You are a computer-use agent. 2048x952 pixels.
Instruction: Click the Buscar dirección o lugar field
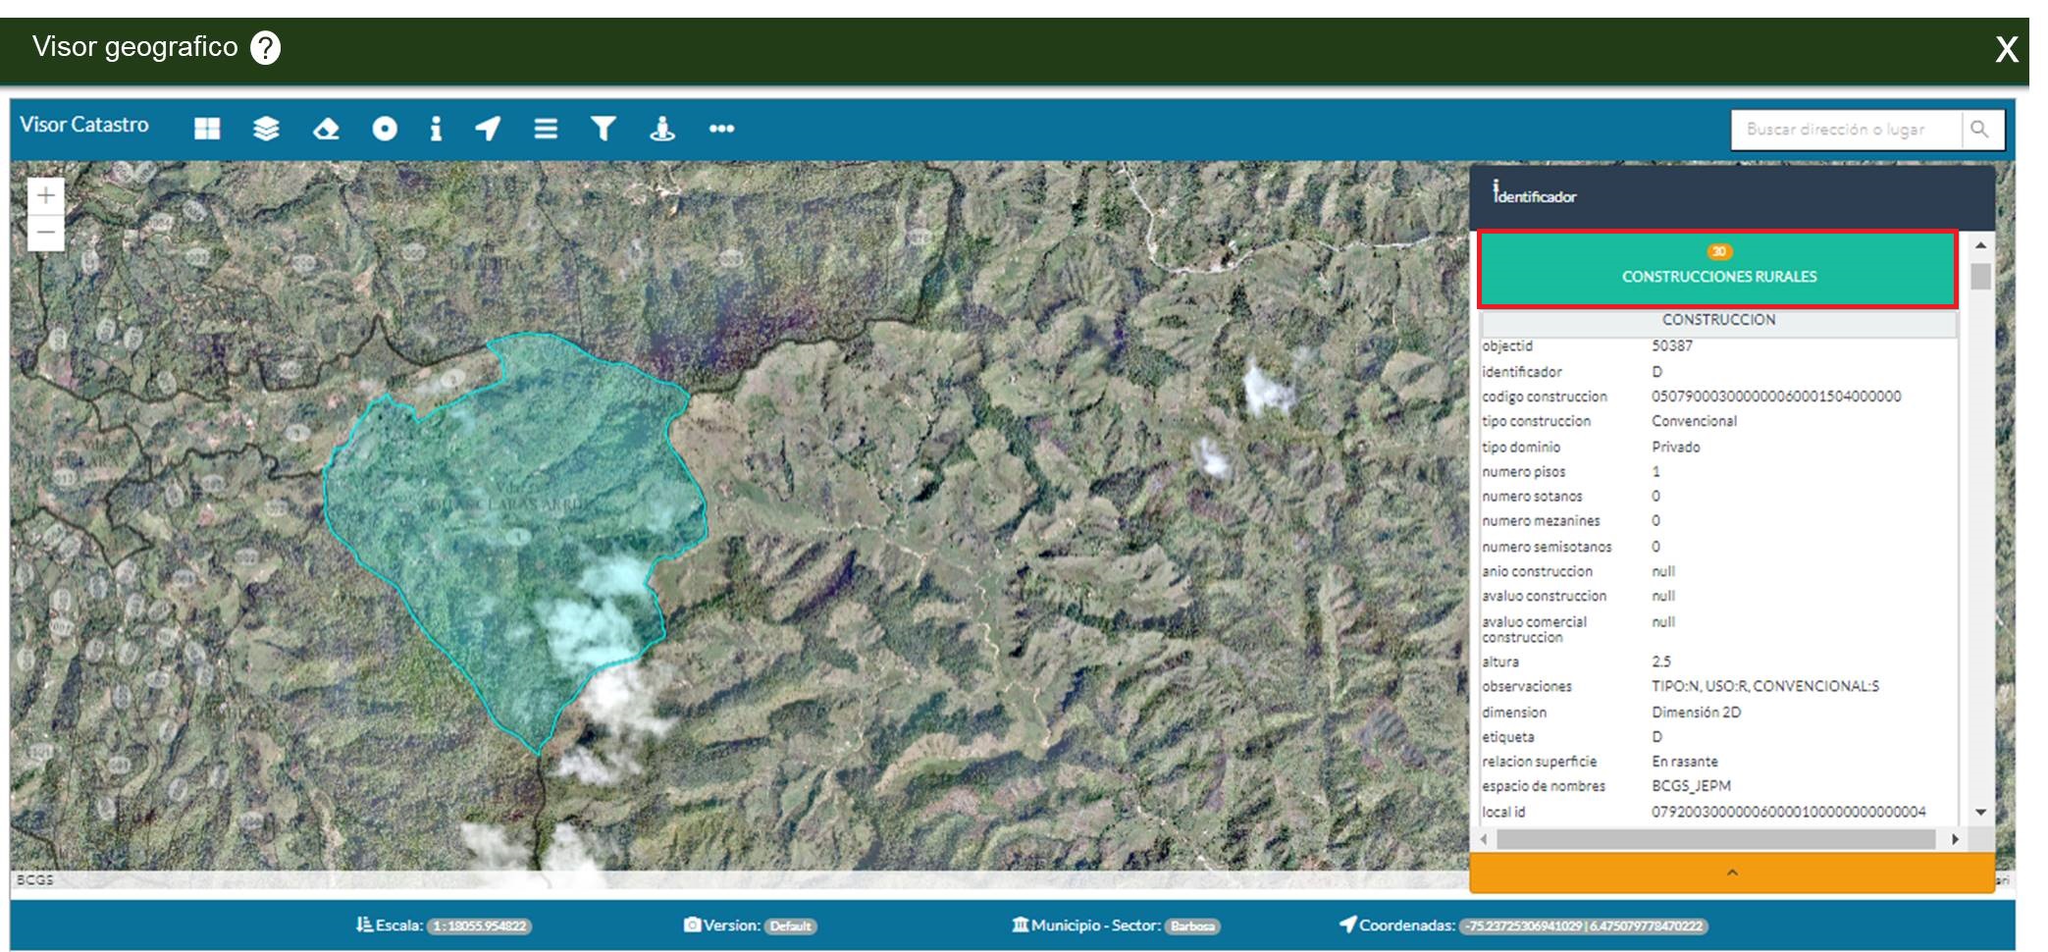(1847, 130)
